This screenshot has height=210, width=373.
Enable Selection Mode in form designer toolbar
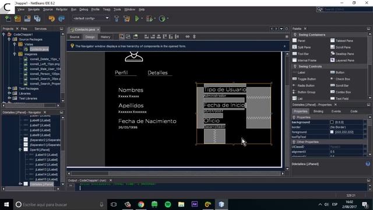[x=122, y=36]
